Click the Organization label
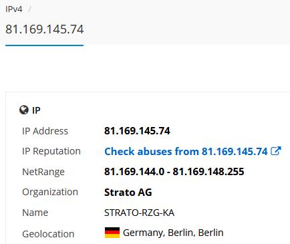Screen dimensions: 290x244 (50, 192)
